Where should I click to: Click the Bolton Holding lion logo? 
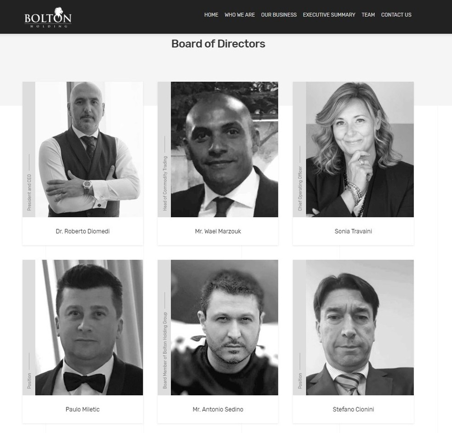(48, 17)
